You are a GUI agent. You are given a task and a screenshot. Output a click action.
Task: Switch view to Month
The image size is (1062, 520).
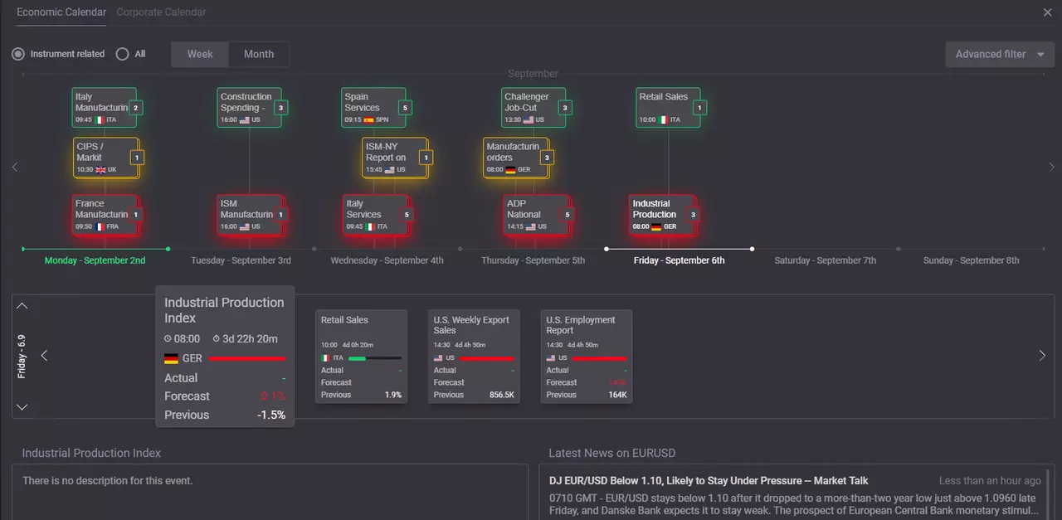(x=259, y=54)
